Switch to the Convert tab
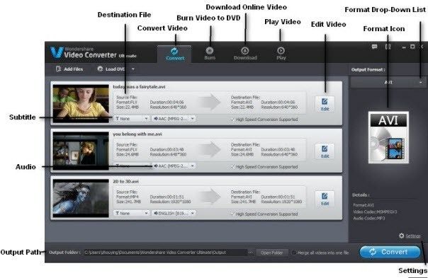Viewport: 428px width, 278px height. (175, 54)
